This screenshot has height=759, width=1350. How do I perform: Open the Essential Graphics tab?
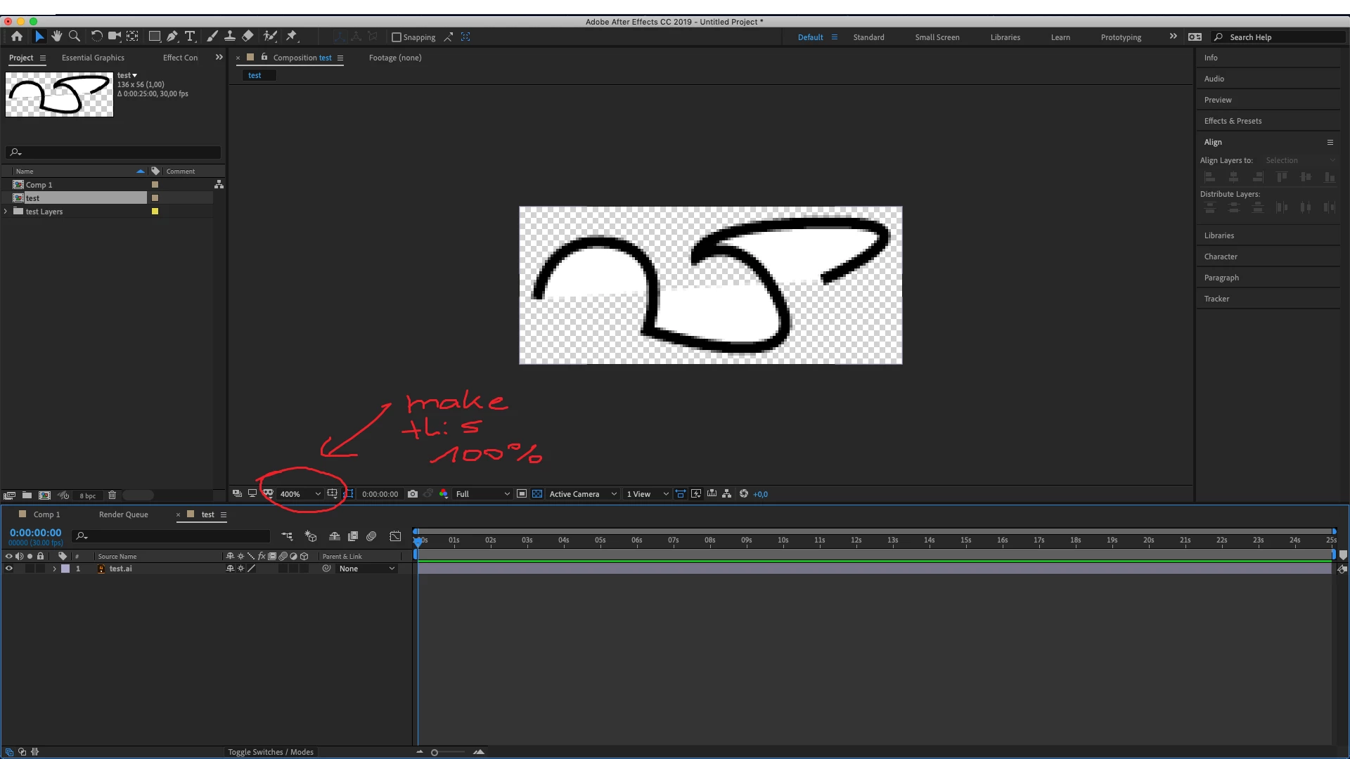(93, 58)
